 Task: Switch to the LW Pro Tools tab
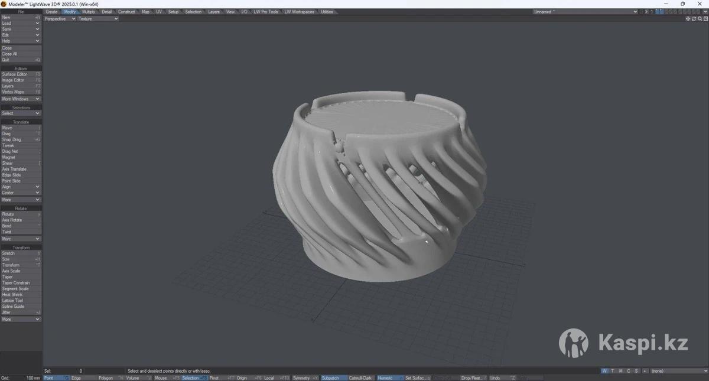tap(265, 12)
